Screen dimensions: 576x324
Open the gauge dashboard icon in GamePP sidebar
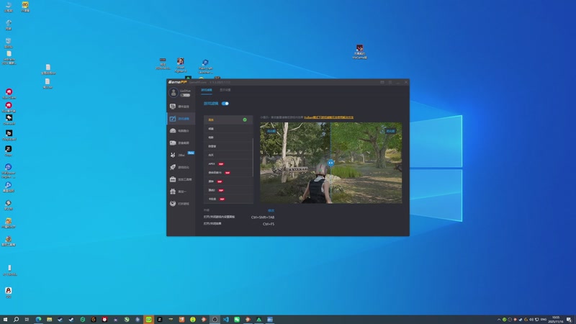point(173,131)
